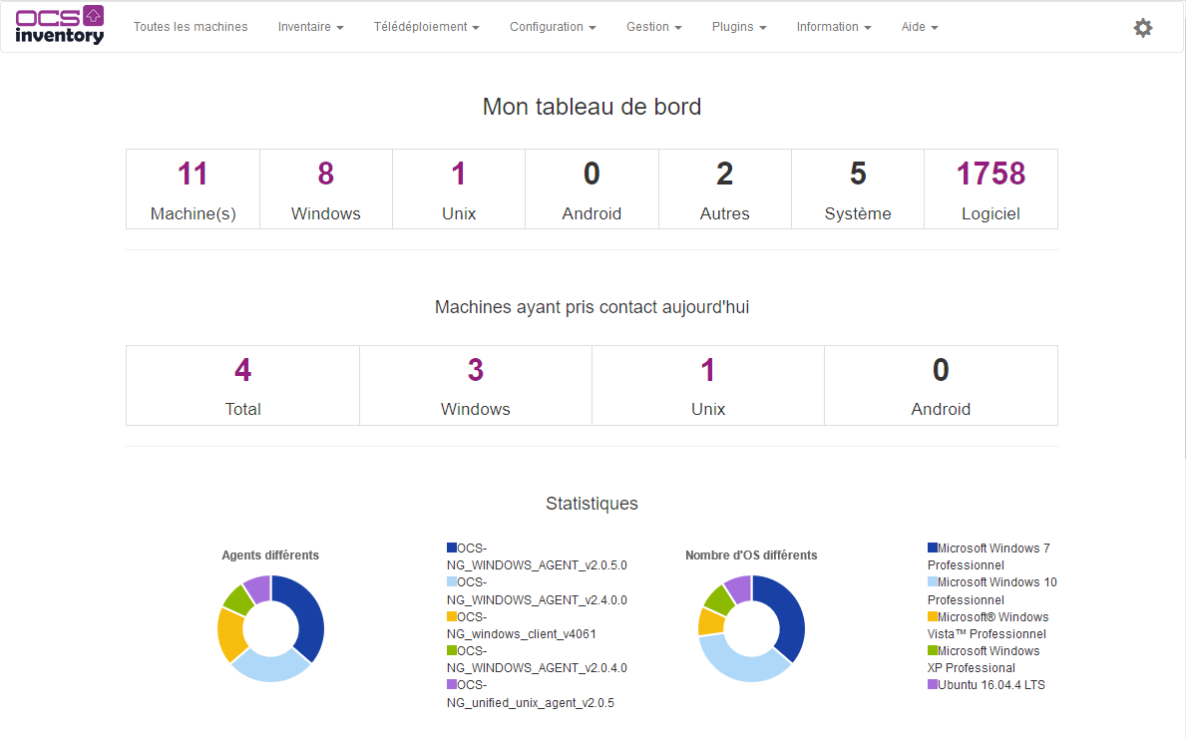Open the settings gear icon

(1143, 28)
